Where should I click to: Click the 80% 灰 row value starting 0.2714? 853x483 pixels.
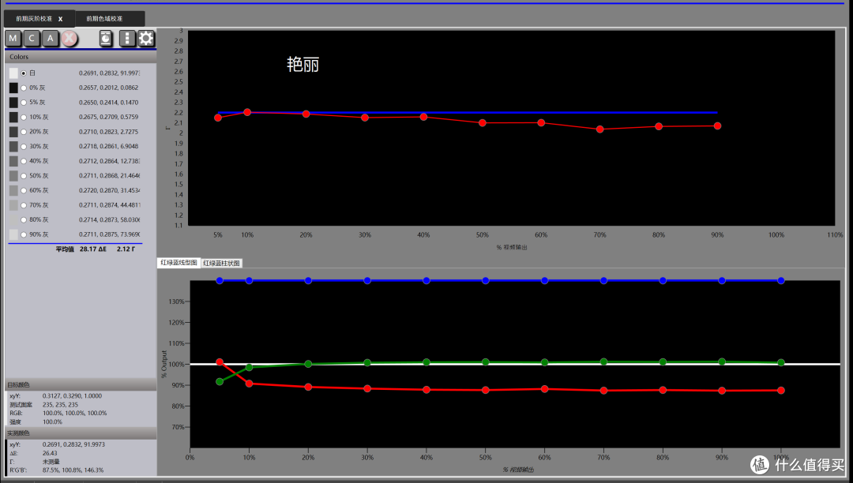tap(109, 219)
